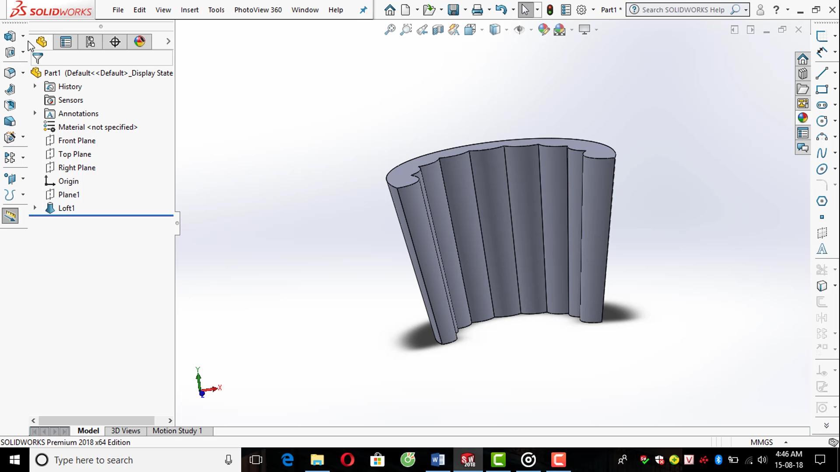Open the DisplayManager tab icon
This screenshot has width=840, height=472.
click(x=140, y=42)
